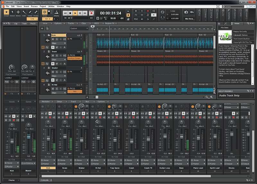Viewport: 257px width, 184px height.
Task: Toggle the Loop on/off button
Action: [163, 12]
